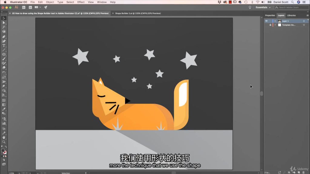Select the Puppet Warp pin tool
Viewport: 310px width, 174px height.
click(4, 86)
